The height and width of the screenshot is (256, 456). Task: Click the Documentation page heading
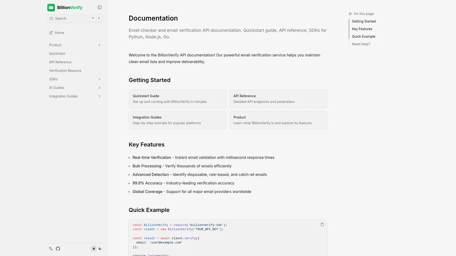pyautogui.click(x=153, y=18)
